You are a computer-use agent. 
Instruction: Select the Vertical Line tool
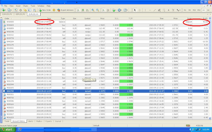click(145, 10)
